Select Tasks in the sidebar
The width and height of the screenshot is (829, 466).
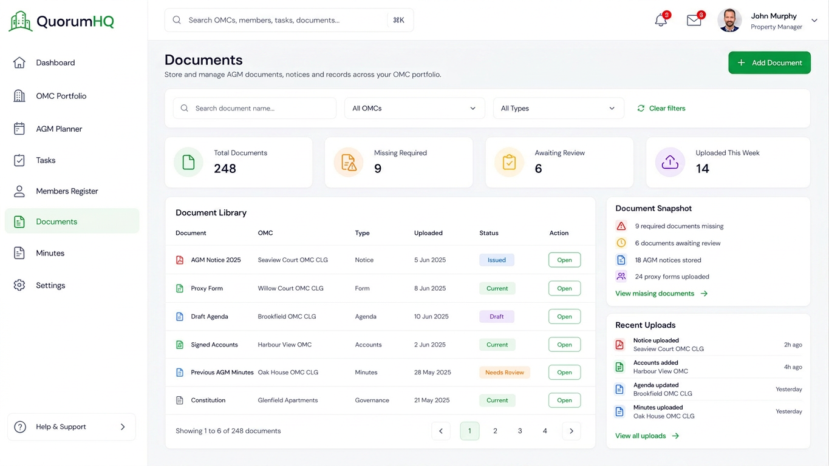pyautogui.click(x=72, y=160)
